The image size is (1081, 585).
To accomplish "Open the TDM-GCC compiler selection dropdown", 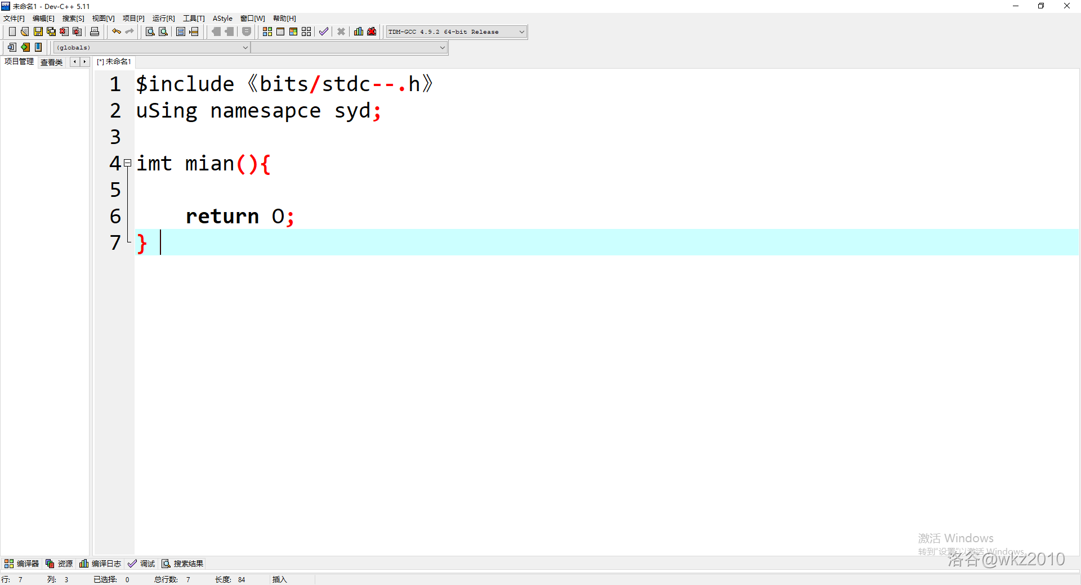I will (521, 32).
